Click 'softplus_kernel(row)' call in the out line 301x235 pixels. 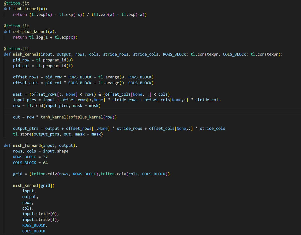91,117
